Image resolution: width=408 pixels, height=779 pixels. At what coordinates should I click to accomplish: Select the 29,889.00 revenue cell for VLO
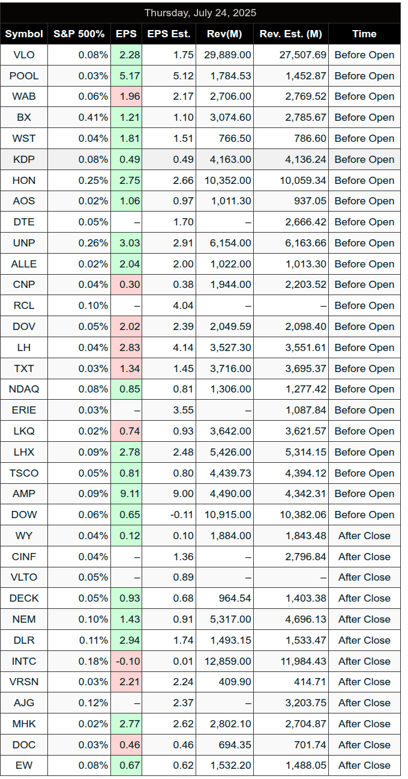click(225, 55)
